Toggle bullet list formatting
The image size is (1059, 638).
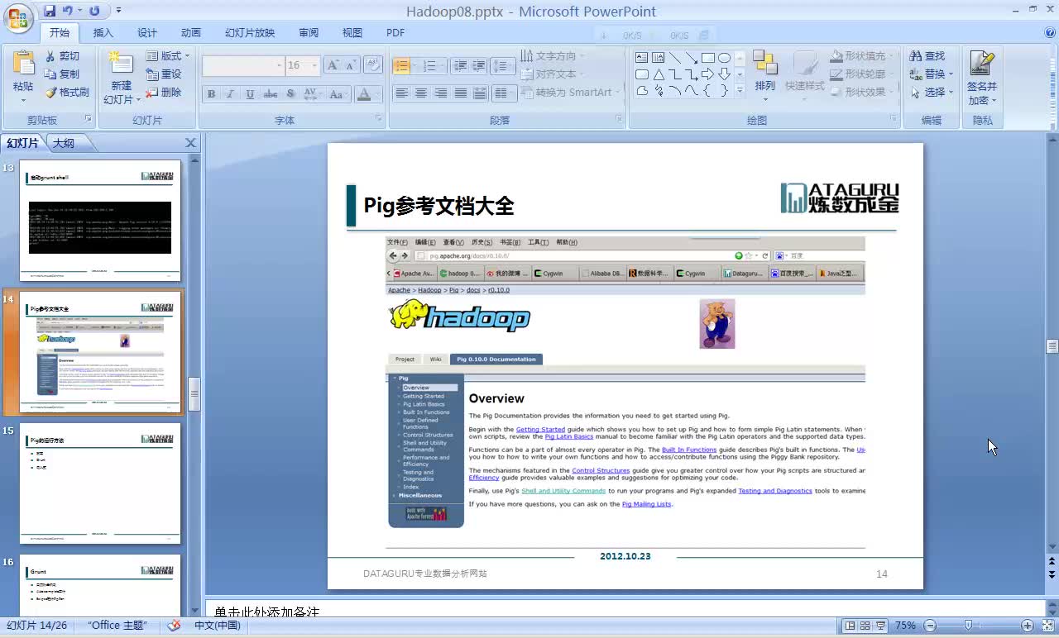pos(402,66)
